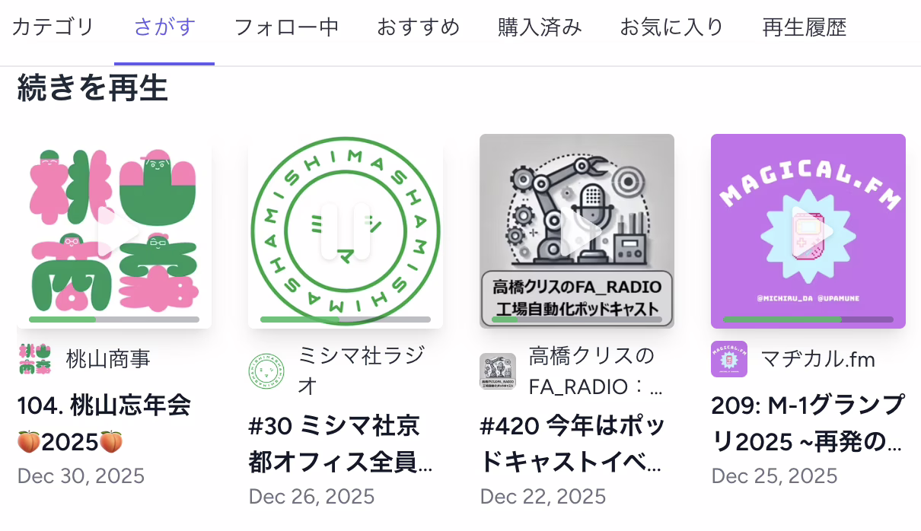Open the フォロー中 tab
Viewport: 921px width, 531px height.
(286, 28)
